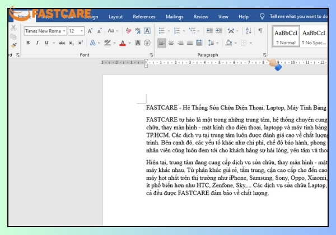Apply the No Spacing style

[x=314, y=36]
